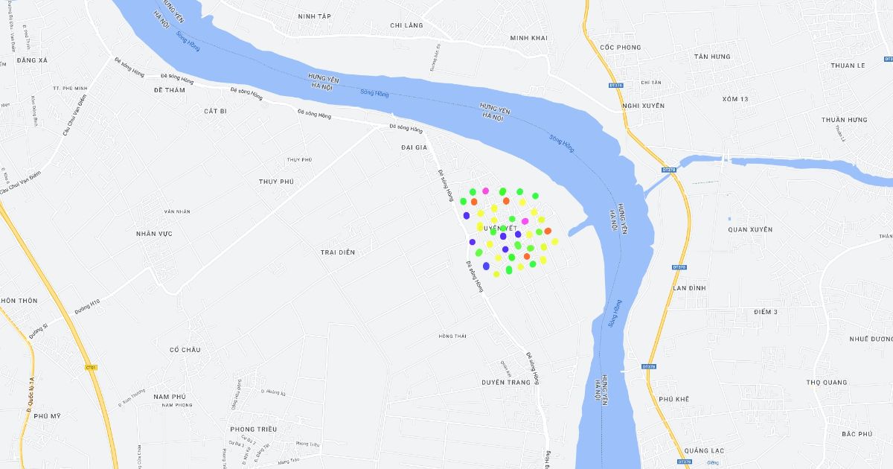Select the pink marker right of Duyên Yết label
Screen dimensions: 893x469
pos(525,221)
